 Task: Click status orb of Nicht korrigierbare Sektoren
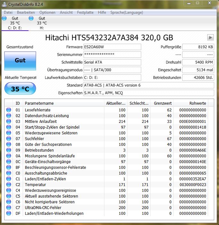tap(9, 202)
